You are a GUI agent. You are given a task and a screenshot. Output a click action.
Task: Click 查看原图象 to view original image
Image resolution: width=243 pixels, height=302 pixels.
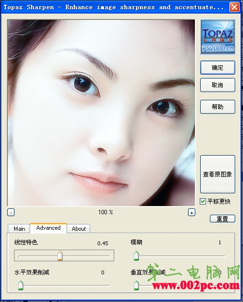pyautogui.click(x=218, y=174)
